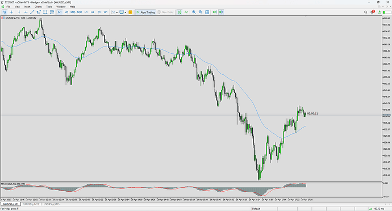
Task: Toggle chart shift from right edge
Action: pos(221,12)
